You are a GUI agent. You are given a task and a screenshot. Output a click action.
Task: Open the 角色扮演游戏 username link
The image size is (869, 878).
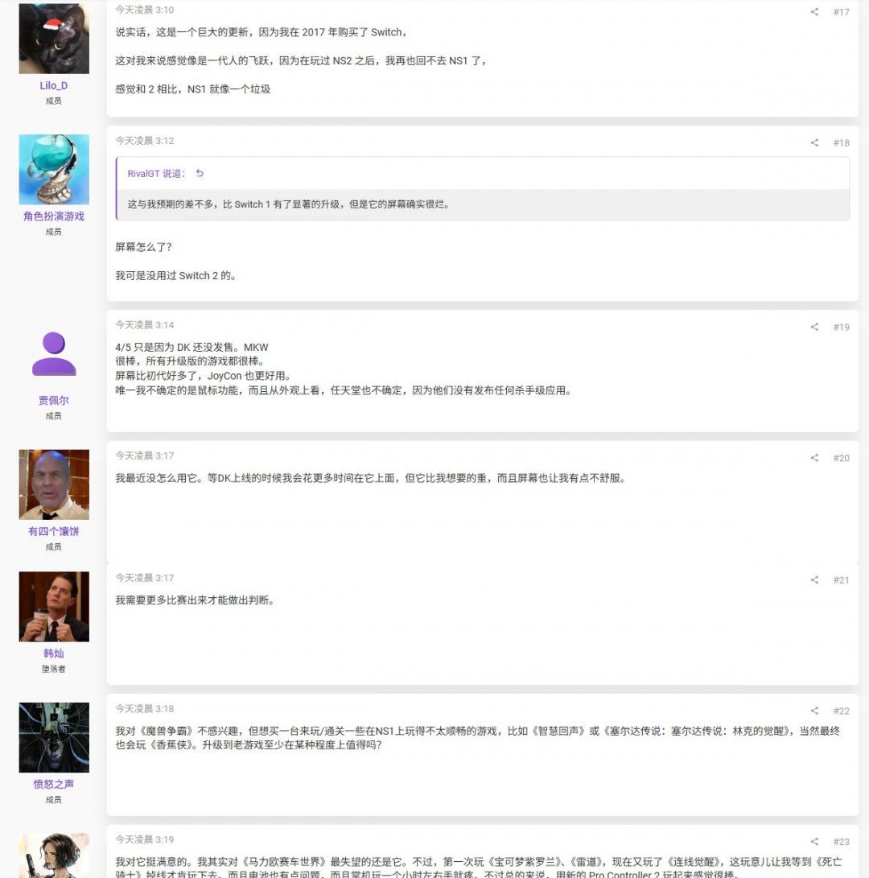(54, 216)
